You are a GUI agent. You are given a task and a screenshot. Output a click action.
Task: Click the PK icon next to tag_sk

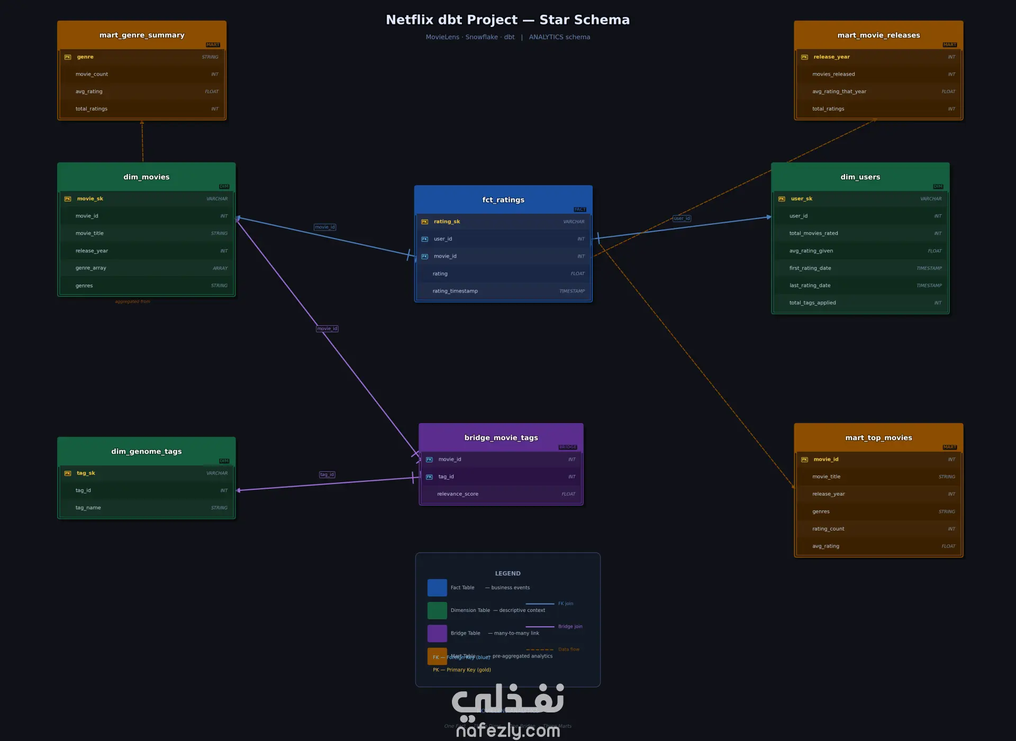click(68, 473)
